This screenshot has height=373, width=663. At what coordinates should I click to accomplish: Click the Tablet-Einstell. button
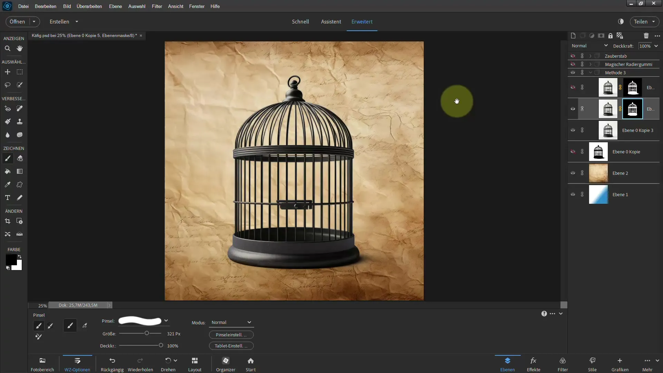[x=231, y=346]
